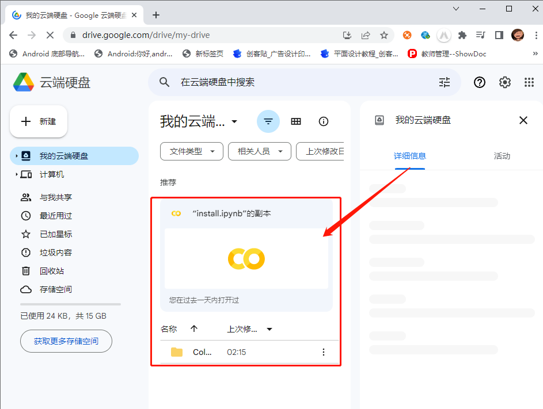Open 教师管理--ShowDoc bookmark

tap(447, 53)
